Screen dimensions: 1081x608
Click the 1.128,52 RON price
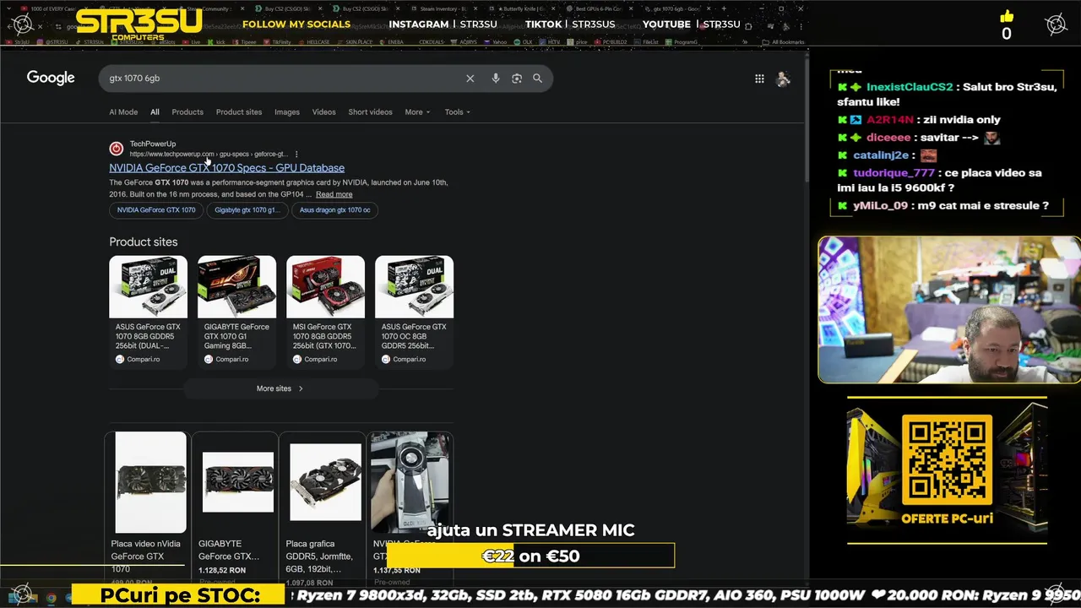[x=222, y=571]
